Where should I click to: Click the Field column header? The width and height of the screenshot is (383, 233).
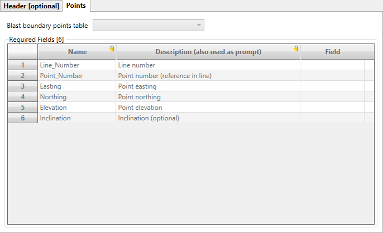coord(333,52)
